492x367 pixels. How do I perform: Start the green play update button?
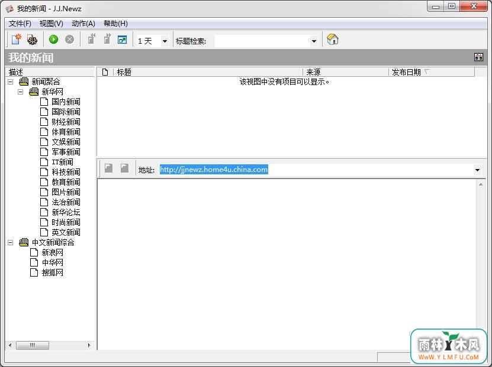[54, 40]
